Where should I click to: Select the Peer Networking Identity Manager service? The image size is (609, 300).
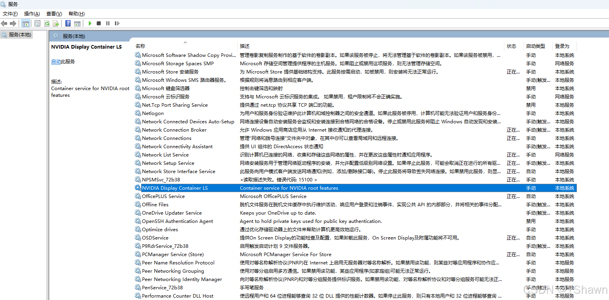tap(355, 279)
